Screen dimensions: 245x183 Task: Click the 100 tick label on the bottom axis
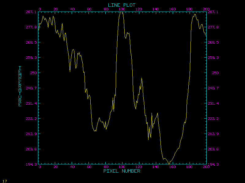(x=122, y=167)
